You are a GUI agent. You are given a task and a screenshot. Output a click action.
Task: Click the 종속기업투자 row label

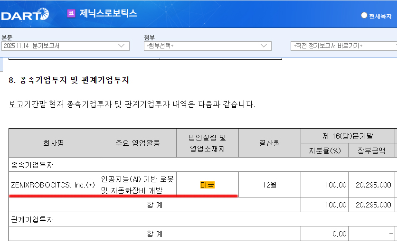pyautogui.click(x=32, y=165)
